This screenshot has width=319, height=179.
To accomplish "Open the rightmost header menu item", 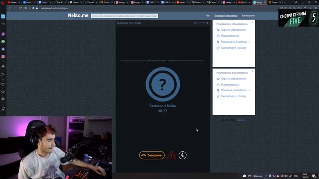I will pos(248,16).
